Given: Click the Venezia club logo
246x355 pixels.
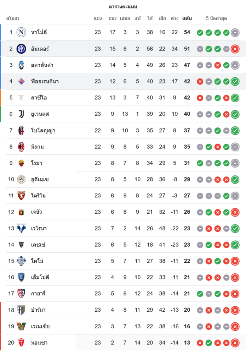Looking at the screenshot, I should 21,326.
